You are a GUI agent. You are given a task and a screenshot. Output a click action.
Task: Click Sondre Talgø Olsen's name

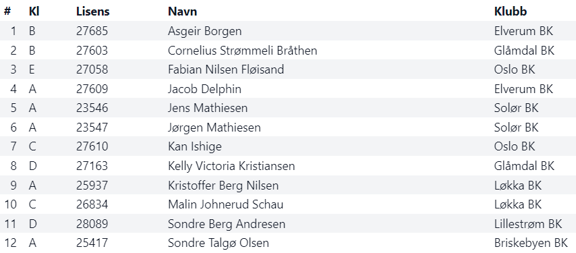click(219, 243)
